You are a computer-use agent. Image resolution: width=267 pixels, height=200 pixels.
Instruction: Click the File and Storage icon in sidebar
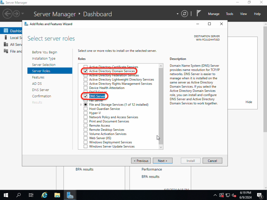6,51
